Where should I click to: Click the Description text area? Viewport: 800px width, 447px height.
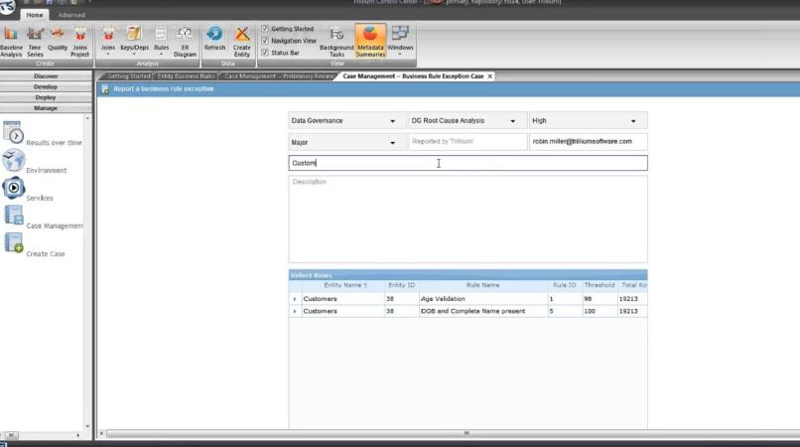pyautogui.click(x=467, y=220)
